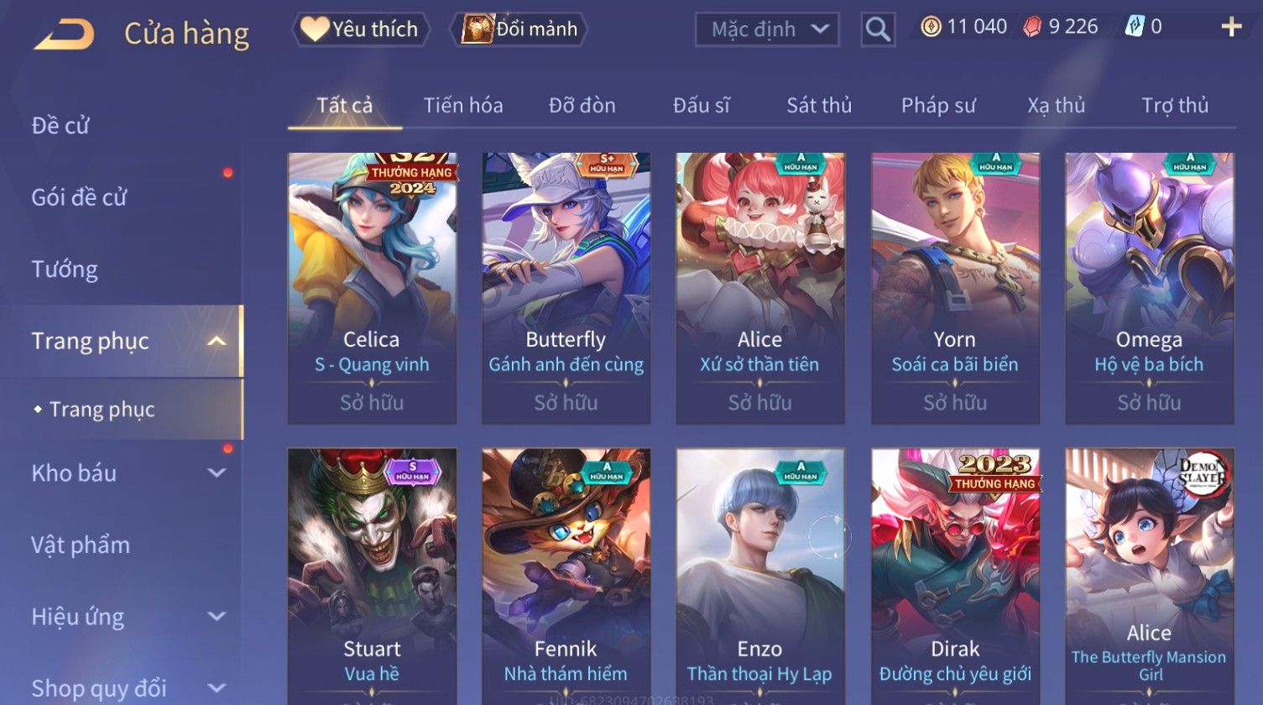
Task: Open the Celica S - Quang vinh skin card
Action: pos(372,288)
